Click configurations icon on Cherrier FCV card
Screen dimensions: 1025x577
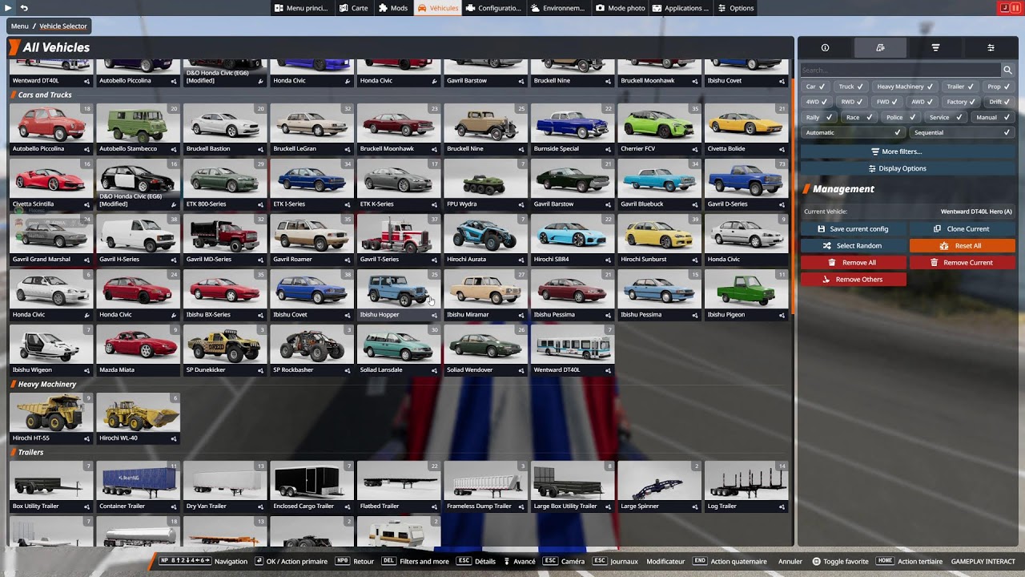pyautogui.click(x=695, y=149)
